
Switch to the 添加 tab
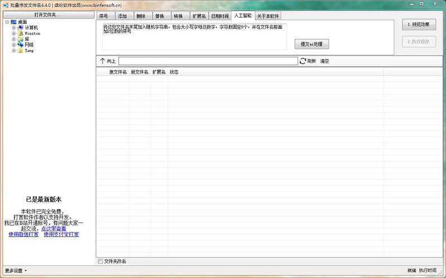coord(124,16)
